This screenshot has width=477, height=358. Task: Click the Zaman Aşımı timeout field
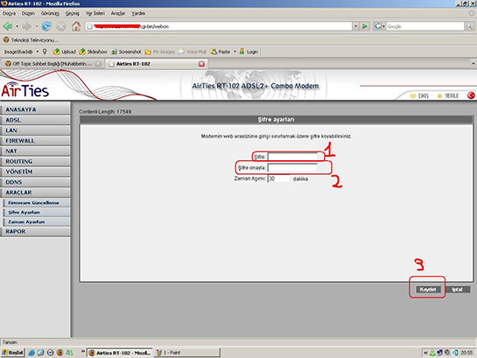click(x=278, y=179)
